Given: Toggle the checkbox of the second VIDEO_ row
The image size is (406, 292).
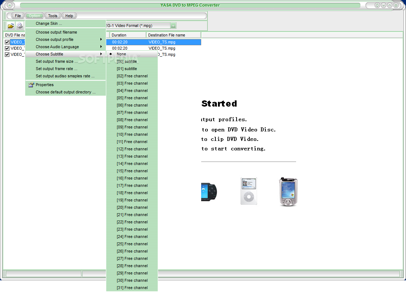Looking at the screenshot, I should click(7, 49).
